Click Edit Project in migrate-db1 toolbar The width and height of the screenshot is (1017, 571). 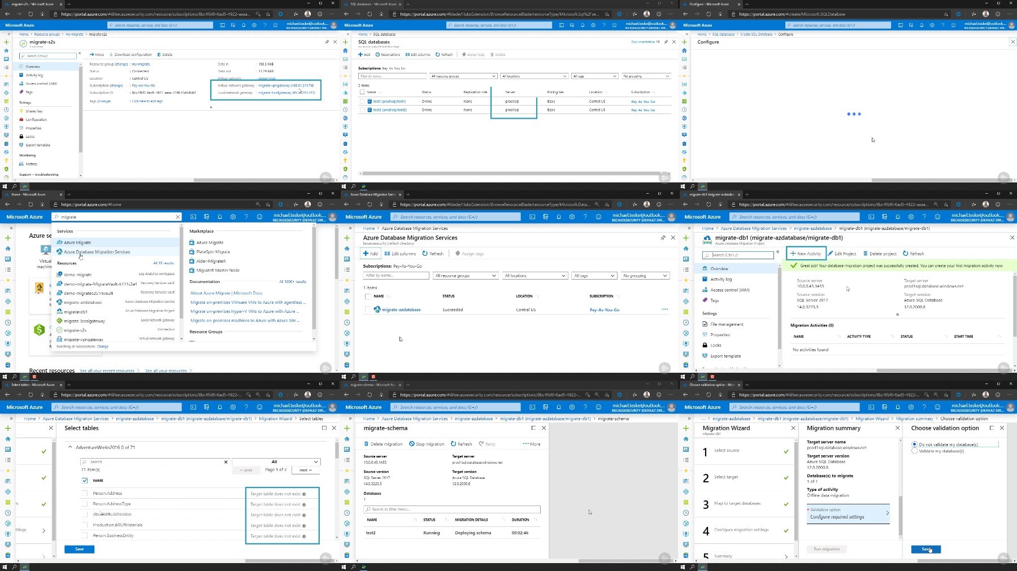click(842, 254)
